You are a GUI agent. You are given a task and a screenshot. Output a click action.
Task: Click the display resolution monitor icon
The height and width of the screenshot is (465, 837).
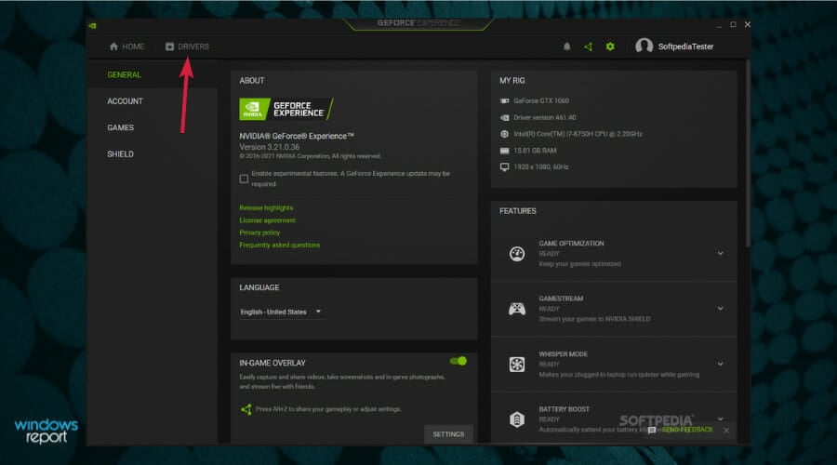(x=504, y=167)
